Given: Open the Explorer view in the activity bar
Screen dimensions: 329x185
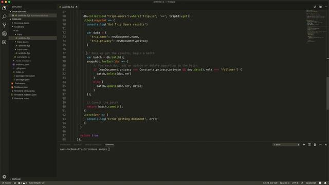Looking at the screenshot, I should tap(4, 8).
